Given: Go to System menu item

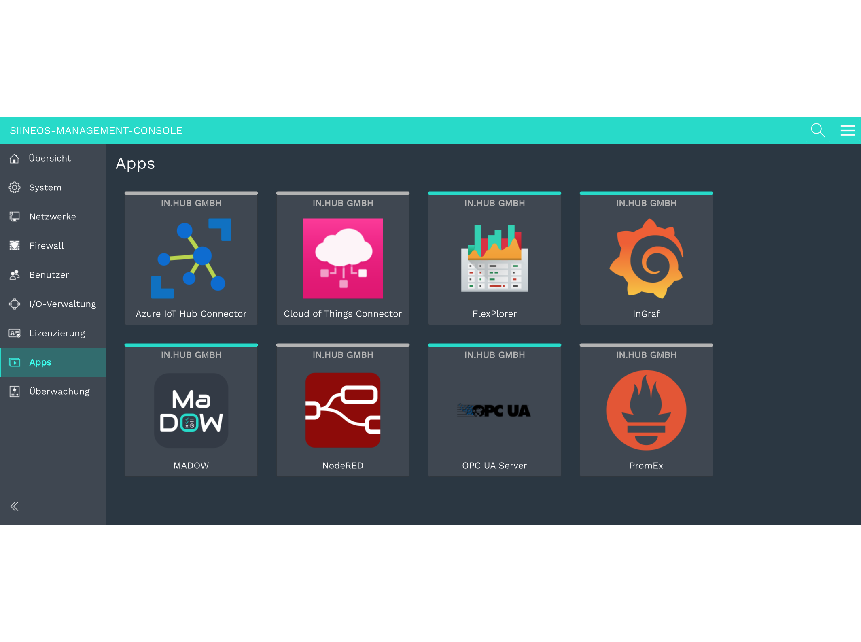Looking at the screenshot, I should [53, 187].
